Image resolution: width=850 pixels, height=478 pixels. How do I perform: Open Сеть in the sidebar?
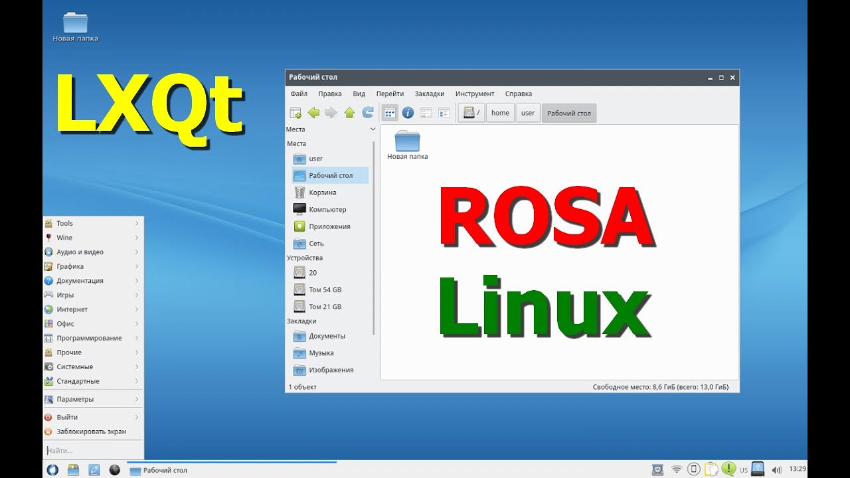point(329,244)
